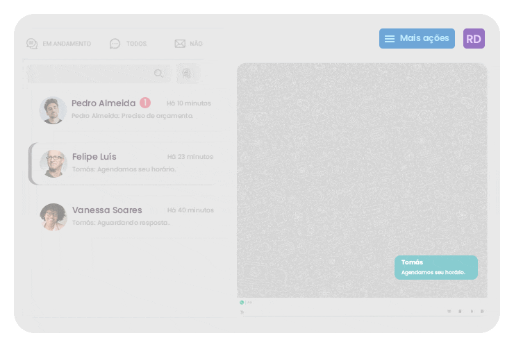Click inside the conversation search field
Viewport: 514px width, 347px height.
point(90,74)
